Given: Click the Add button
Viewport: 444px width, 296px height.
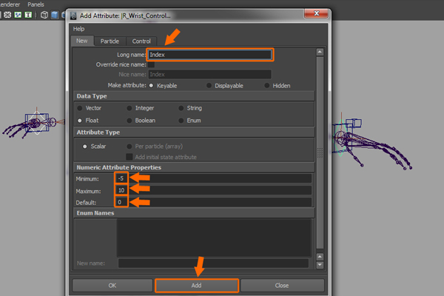Looking at the screenshot, I should [197, 286].
